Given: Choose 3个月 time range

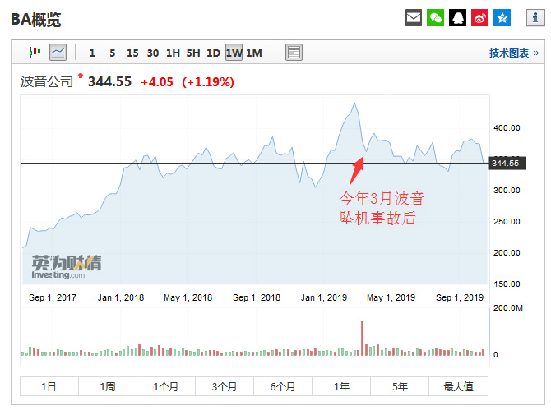Looking at the screenshot, I should click(225, 386).
